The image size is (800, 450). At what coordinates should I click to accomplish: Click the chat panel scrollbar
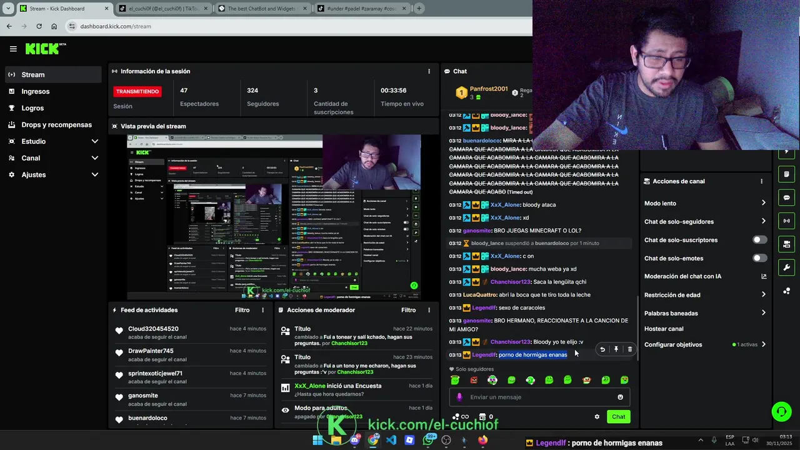point(637,327)
